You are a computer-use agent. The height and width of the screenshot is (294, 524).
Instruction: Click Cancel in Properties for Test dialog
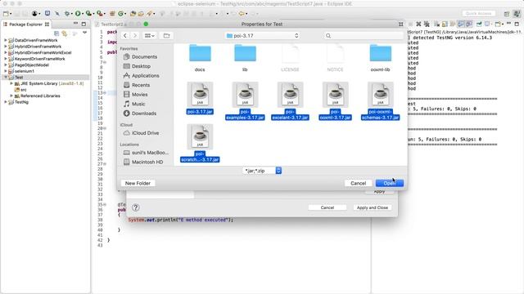[x=327, y=207]
